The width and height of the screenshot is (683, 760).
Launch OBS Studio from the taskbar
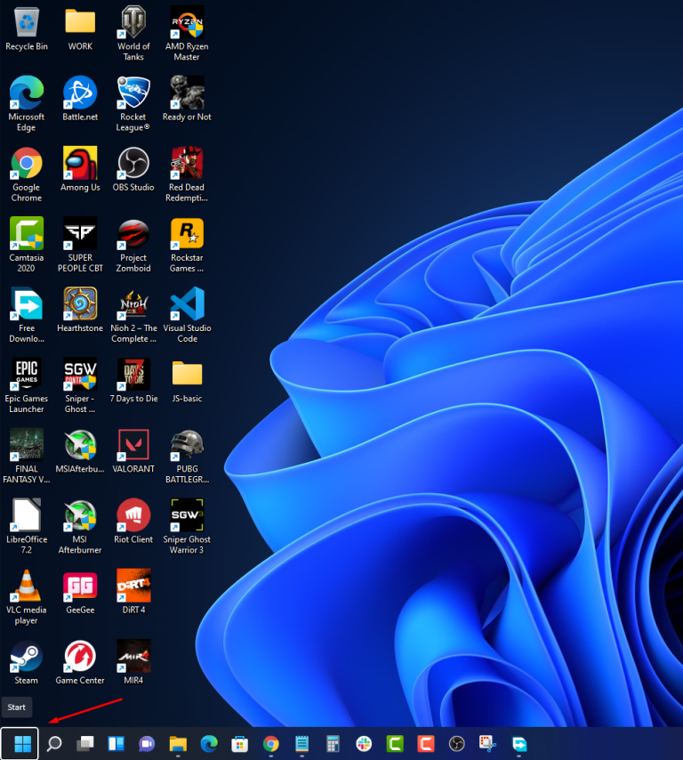(457, 743)
